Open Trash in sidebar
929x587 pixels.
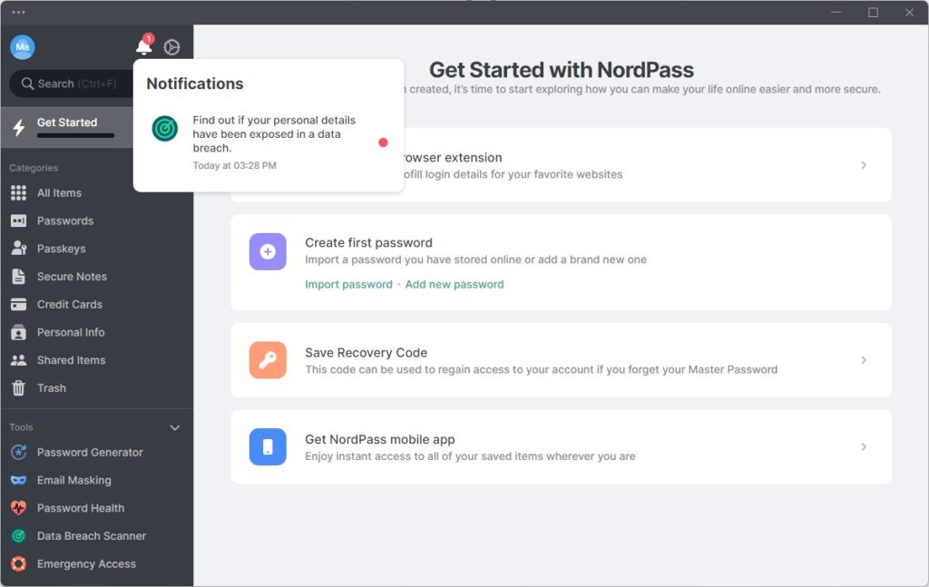52,387
